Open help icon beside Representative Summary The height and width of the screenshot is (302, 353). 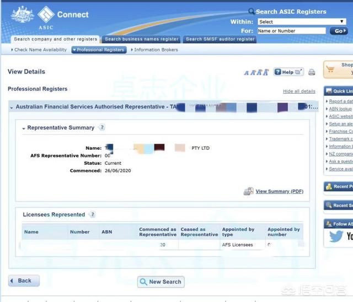point(101,127)
